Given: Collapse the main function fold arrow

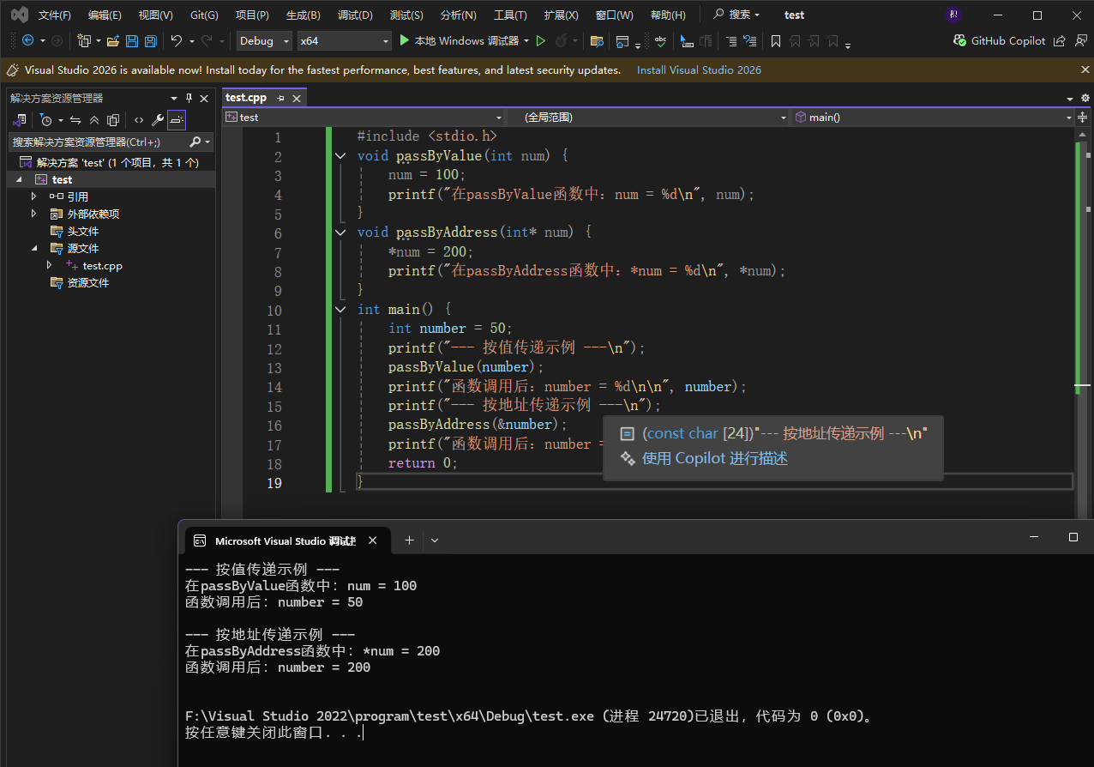Looking at the screenshot, I should [x=340, y=309].
